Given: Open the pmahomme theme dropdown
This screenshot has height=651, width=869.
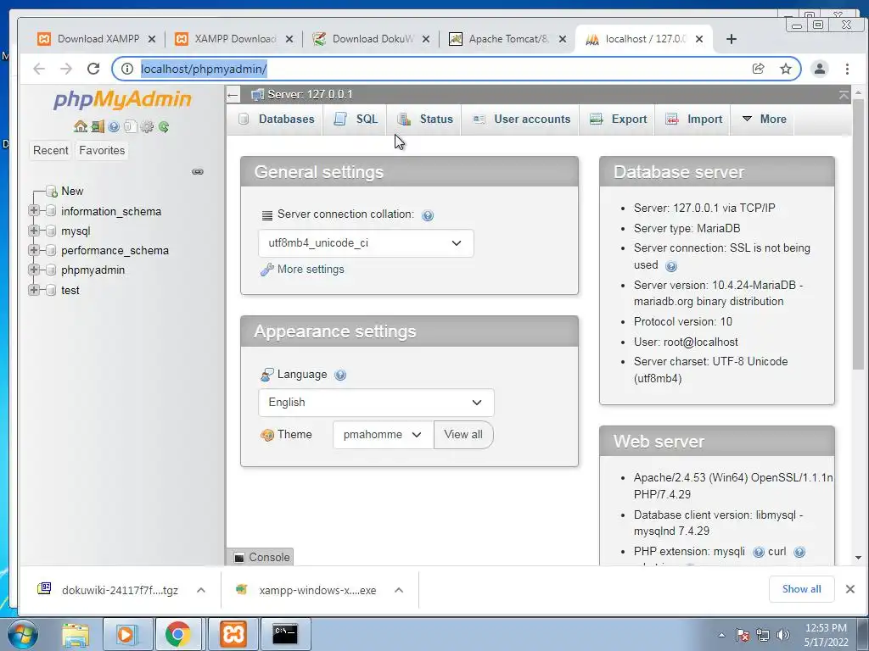Looking at the screenshot, I should coord(383,435).
